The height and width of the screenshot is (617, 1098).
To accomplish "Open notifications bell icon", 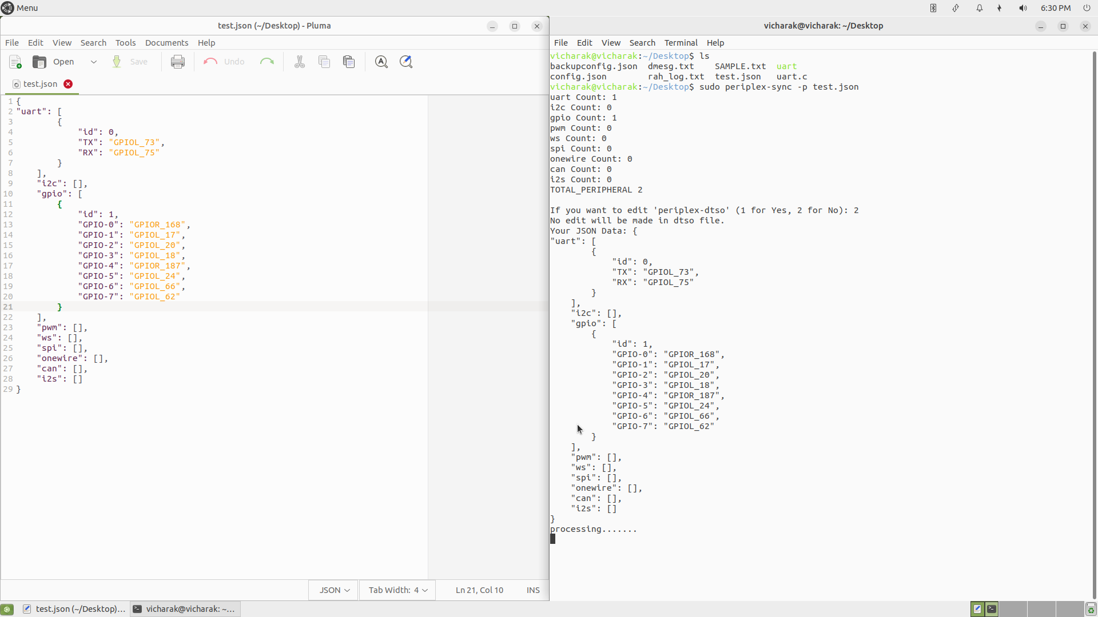I will (x=979, y=8).
